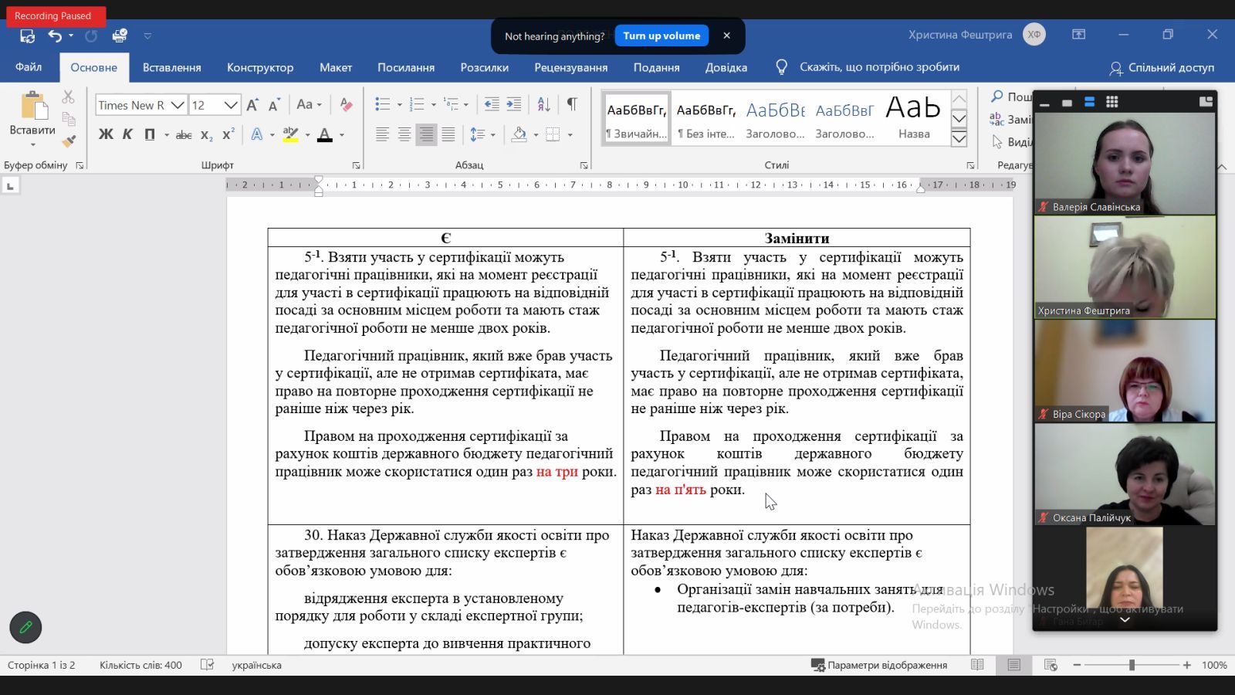Click the Turn up volume button

(x=661, y=36)
